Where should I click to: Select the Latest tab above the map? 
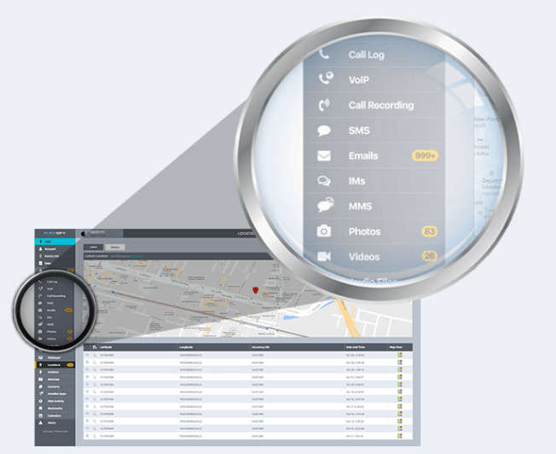point(95,247)
